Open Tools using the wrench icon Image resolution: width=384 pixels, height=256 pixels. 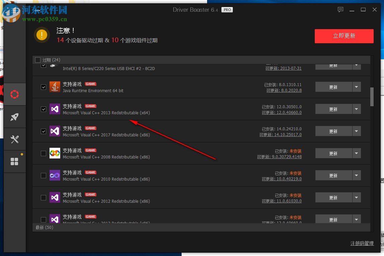[14, 139]
